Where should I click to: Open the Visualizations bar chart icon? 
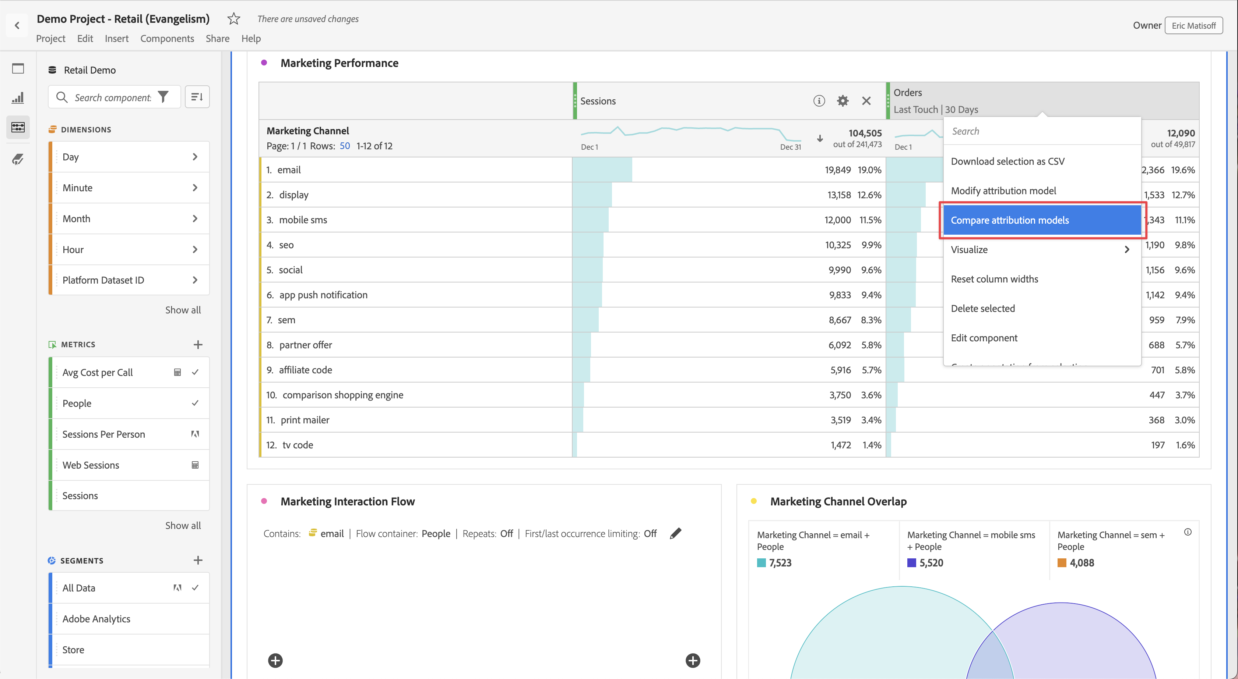[18, 98]
